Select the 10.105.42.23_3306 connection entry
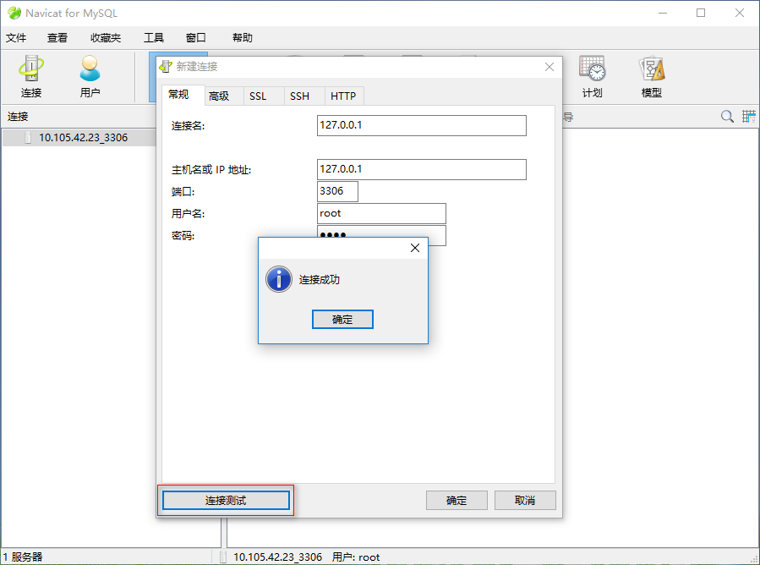The width and height of the screenshot is (760, 565). pyautogui.click(x=80, y=136)
